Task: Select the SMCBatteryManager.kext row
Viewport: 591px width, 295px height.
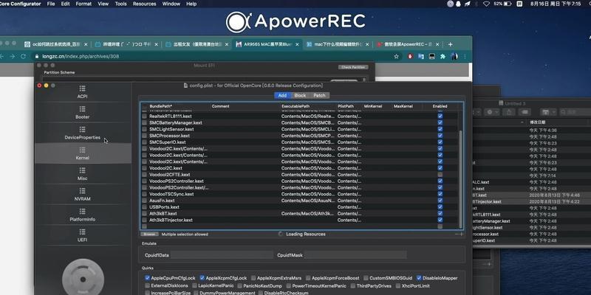Action: coord(300,122)
